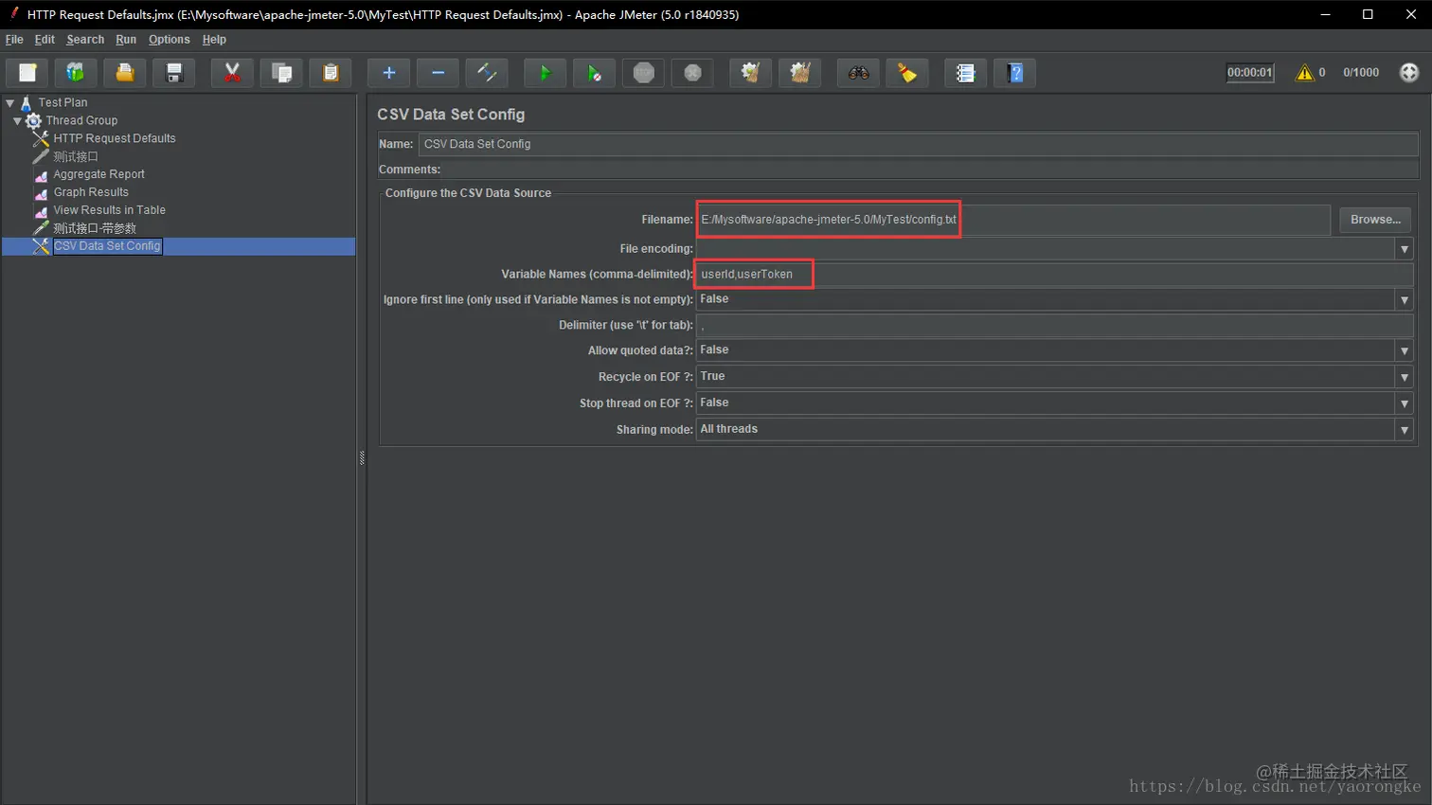Click the Shutdown test icon
The width and height of the screenshot is (1432, 805).
pyautogui.click(x=692, y=73)
